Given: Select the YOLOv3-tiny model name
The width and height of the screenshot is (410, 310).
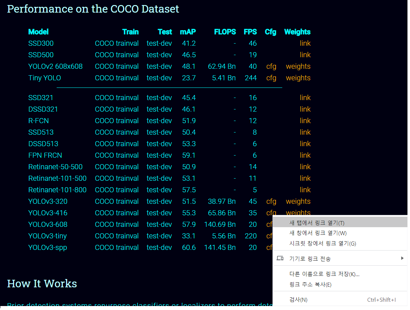Looking at the screenshot, I should [x=47, y=236].
